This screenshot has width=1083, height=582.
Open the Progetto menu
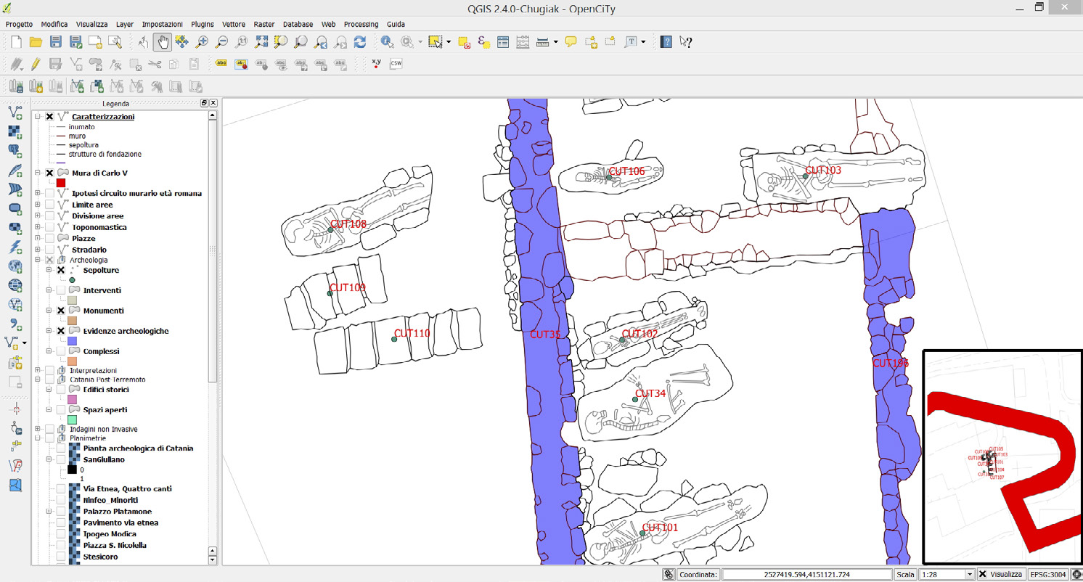click(x=19, y=24)
